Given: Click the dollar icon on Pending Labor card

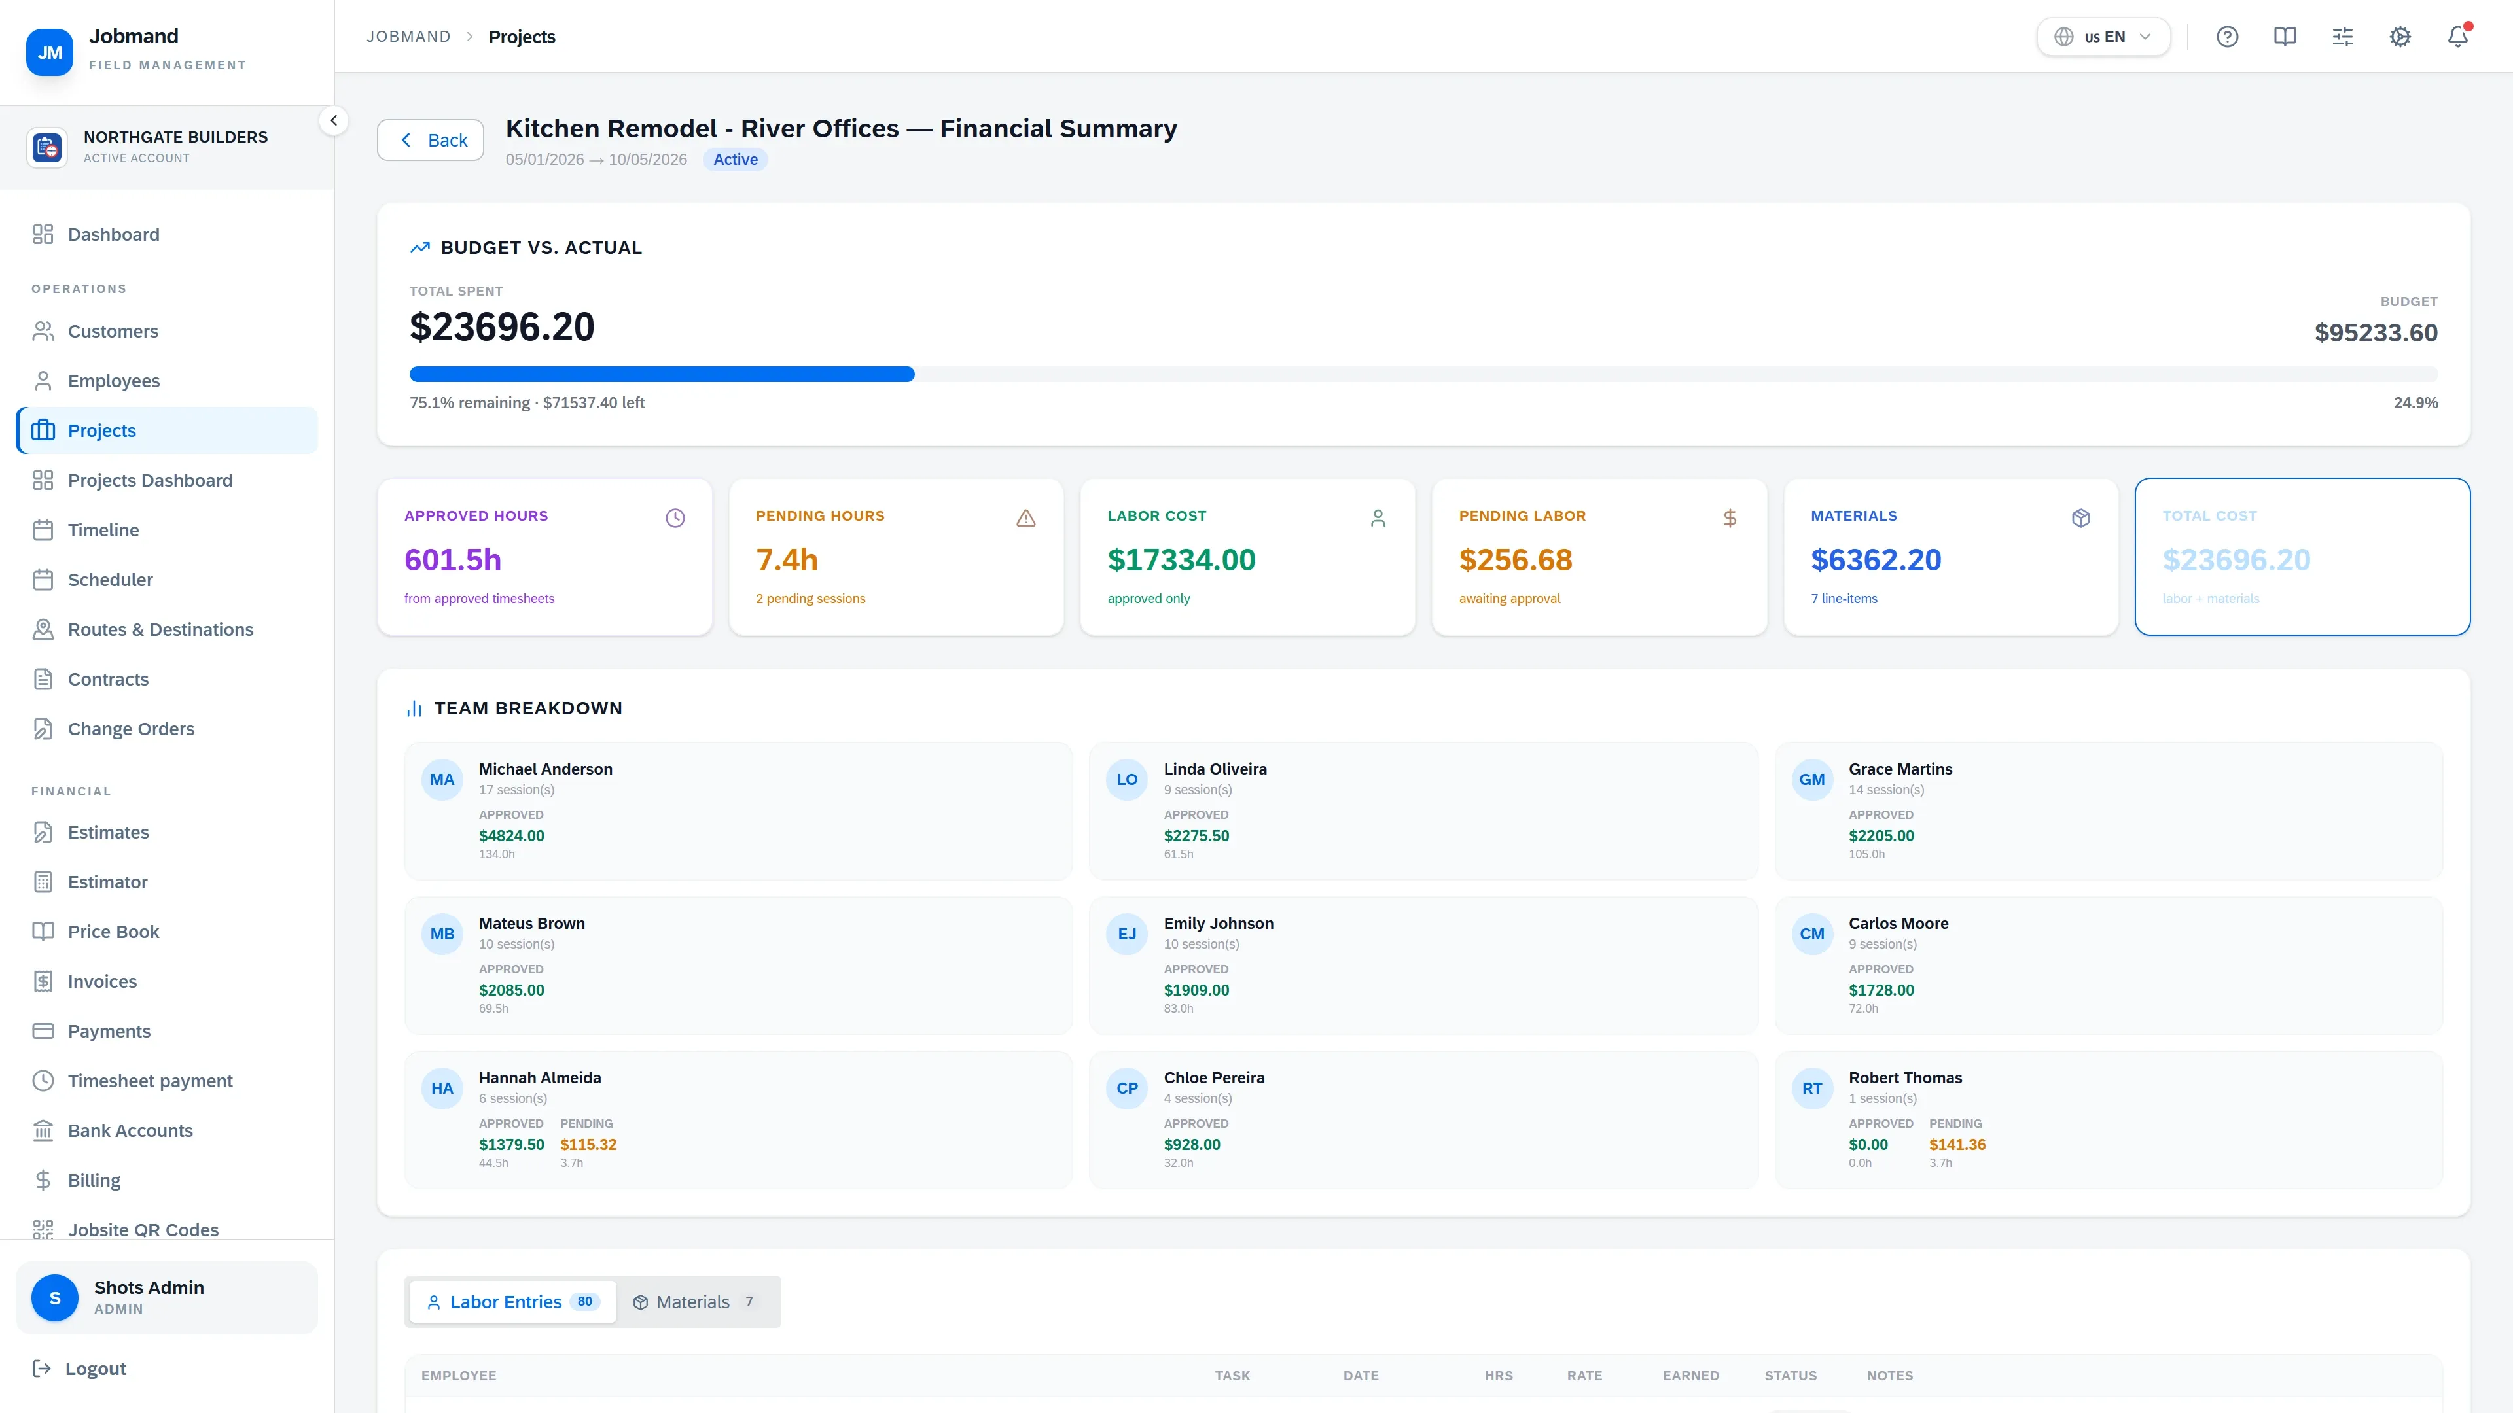Looking at the screenshot, I should click(x=1730, y=518).
